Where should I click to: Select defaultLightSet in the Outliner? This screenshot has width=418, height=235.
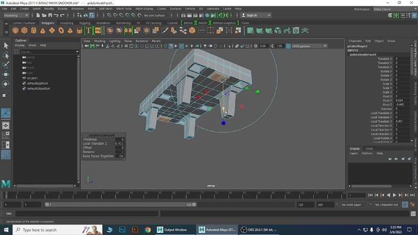pos(38,84)
